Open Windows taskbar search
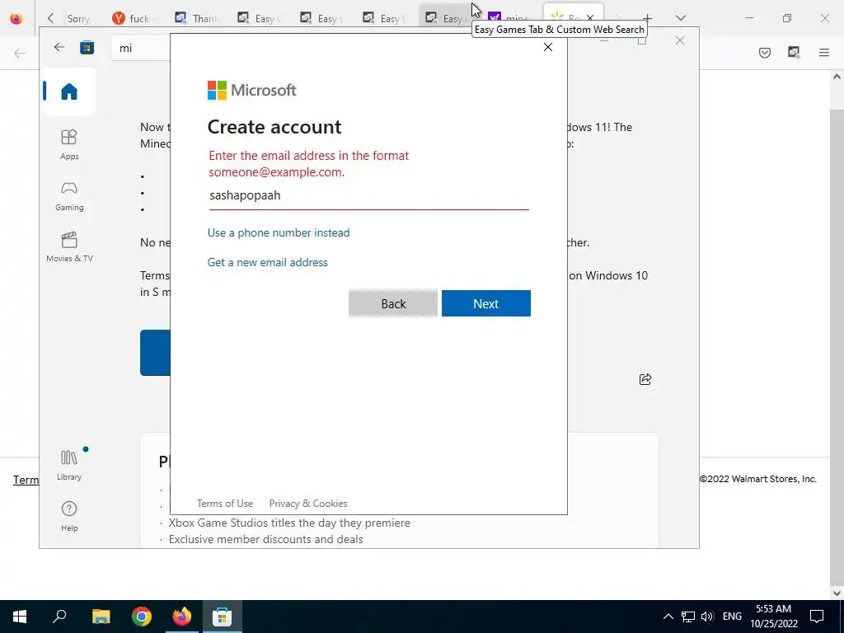Screen dimensions: 844x633 tap(59, 617)
